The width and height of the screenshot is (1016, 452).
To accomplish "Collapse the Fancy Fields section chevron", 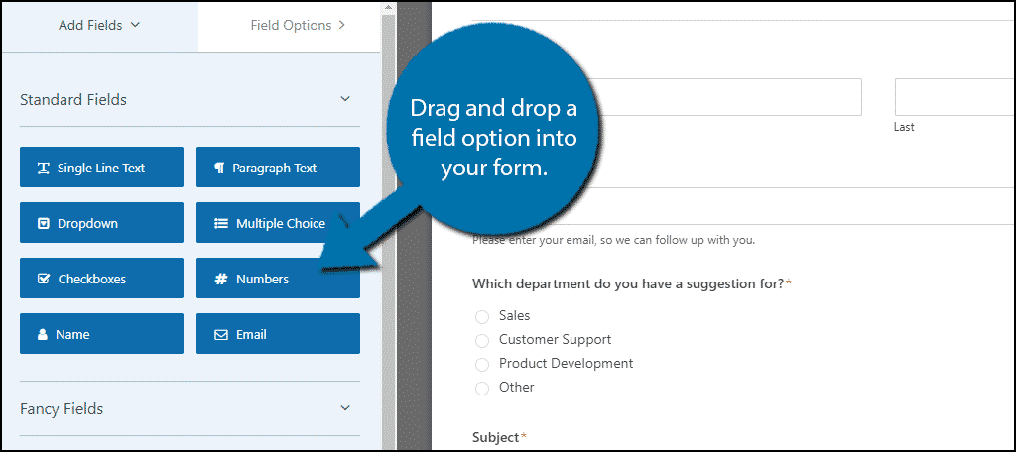I will (x=345, y=408).
